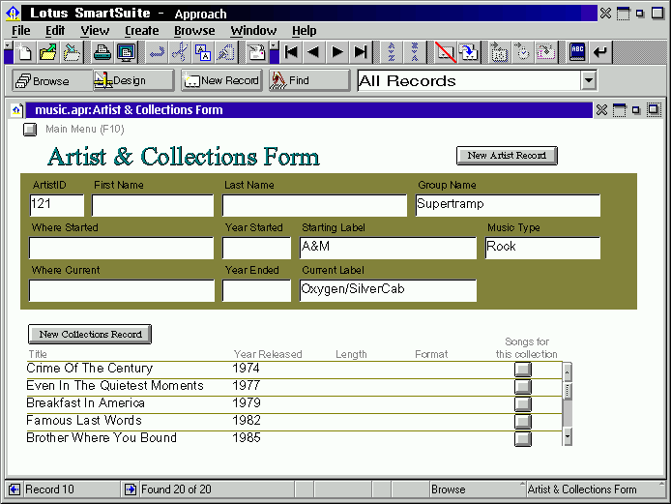Click the save Approach file icon

click(x=72, y=52)
